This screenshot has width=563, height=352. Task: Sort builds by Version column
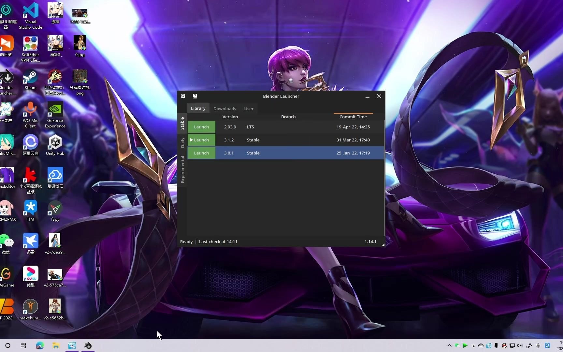[x=230, y=117]
